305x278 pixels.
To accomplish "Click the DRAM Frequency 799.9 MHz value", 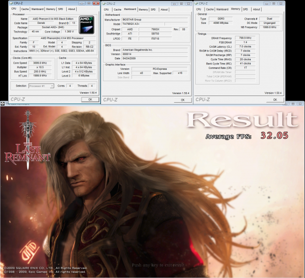I will 245,38.
